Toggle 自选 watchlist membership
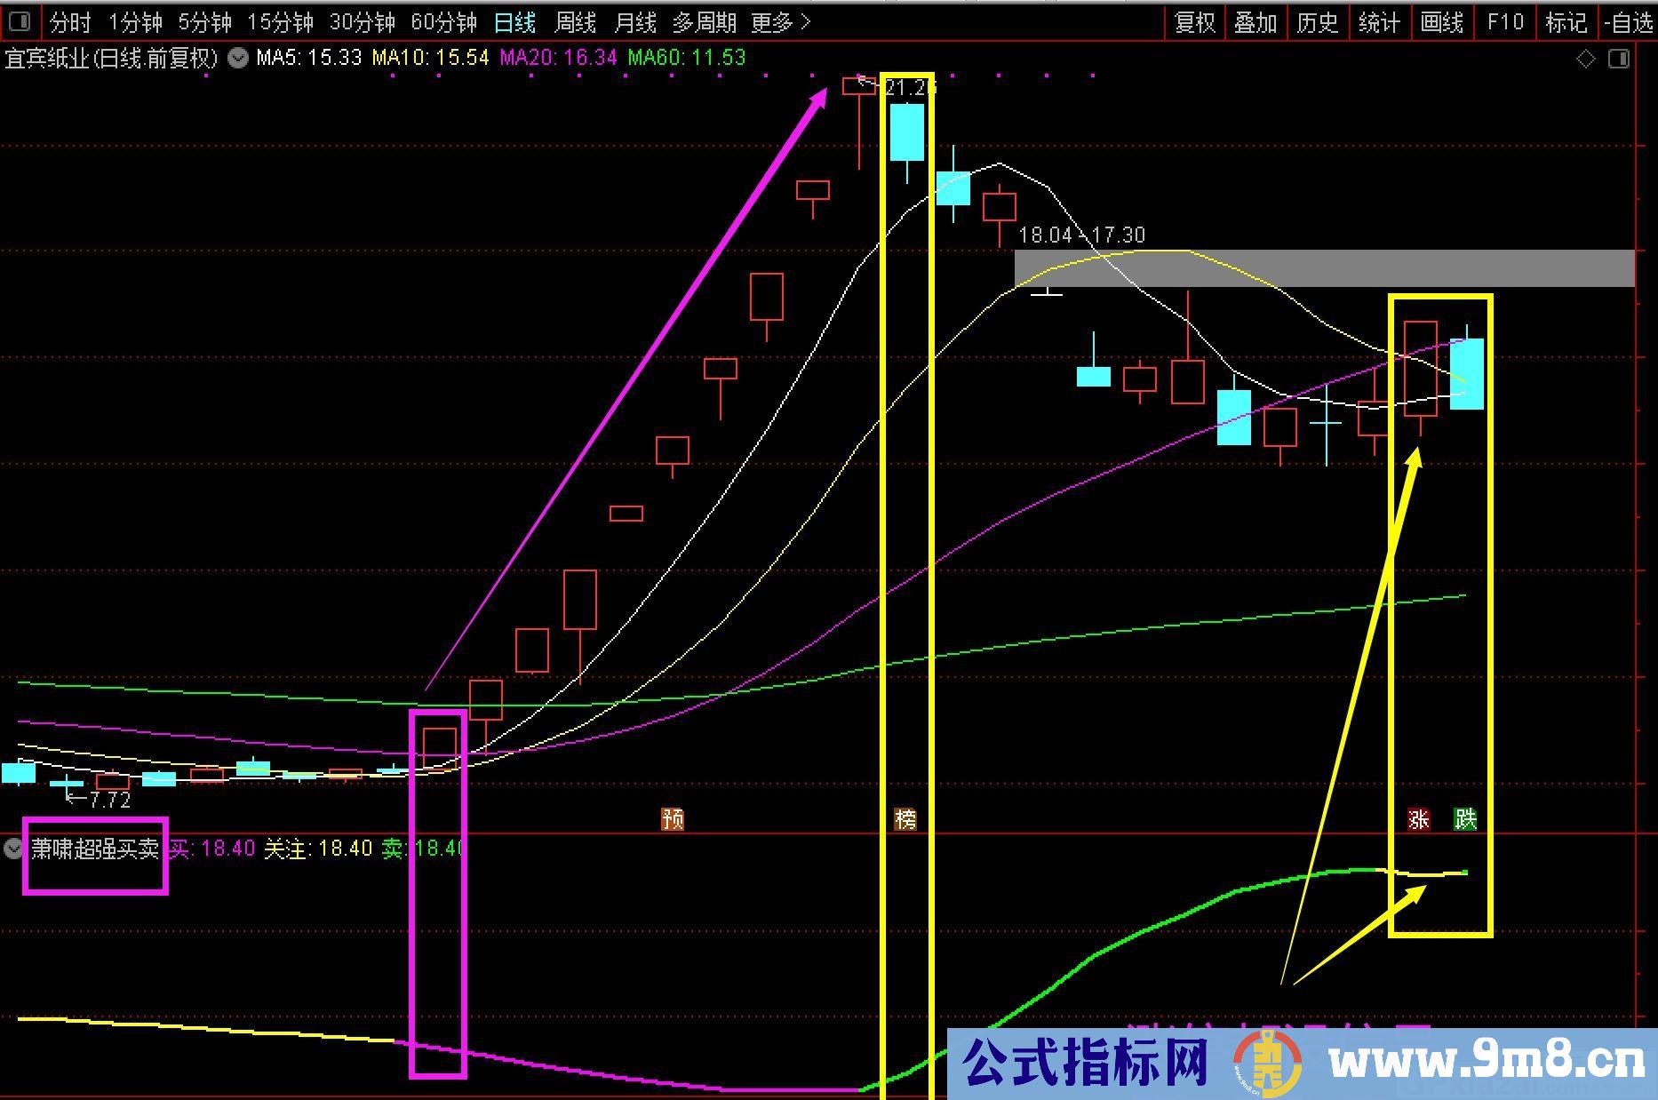Viewport: 1658px width, 1100px height. point(1629,22)
